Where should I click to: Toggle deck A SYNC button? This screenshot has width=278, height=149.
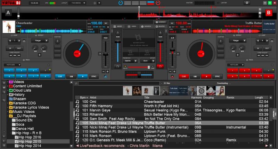click(x=93, y=76)
